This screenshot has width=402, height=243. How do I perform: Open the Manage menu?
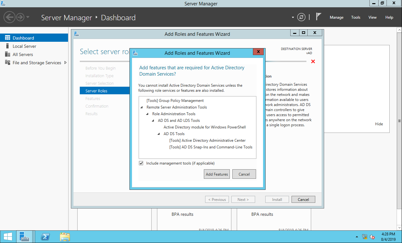click(336, 17)
